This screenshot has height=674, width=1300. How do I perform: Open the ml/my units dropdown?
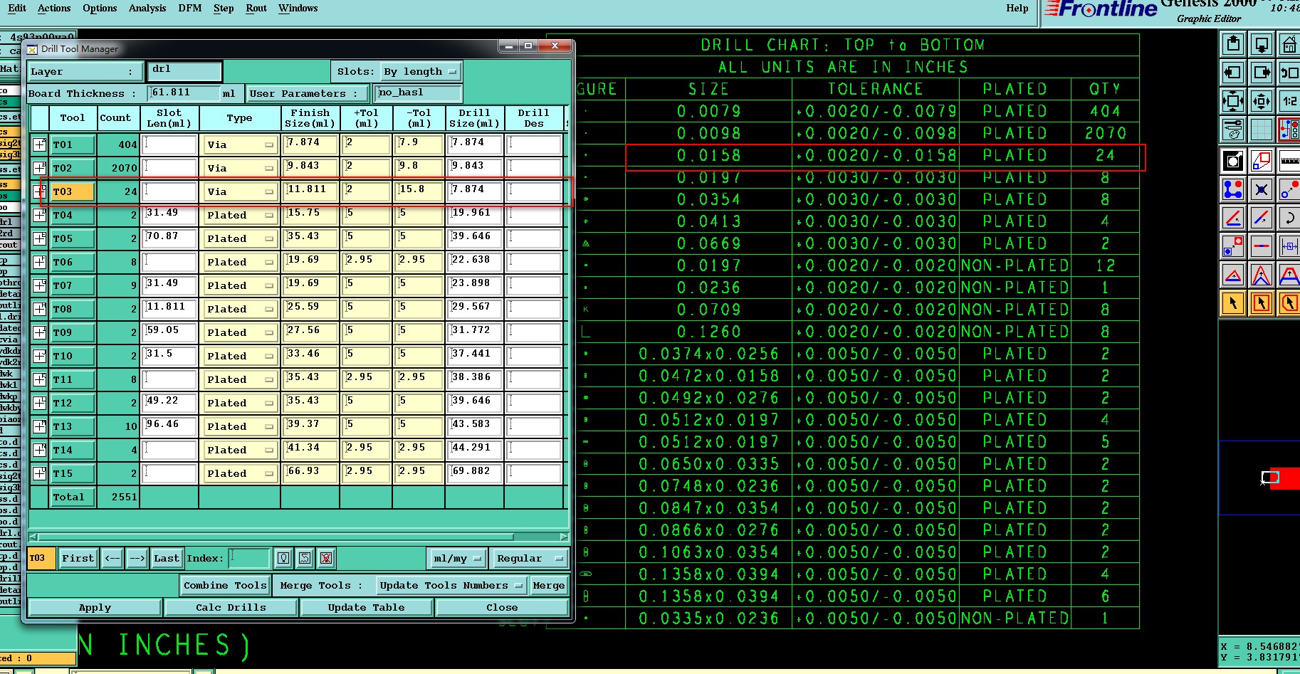click(x=457, y=559)
